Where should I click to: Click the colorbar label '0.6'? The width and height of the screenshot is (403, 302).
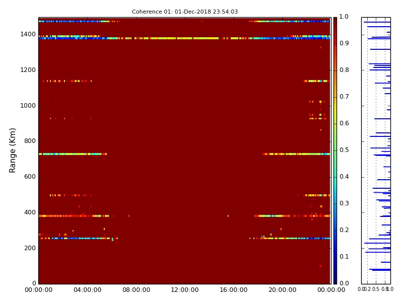[344, 123]
